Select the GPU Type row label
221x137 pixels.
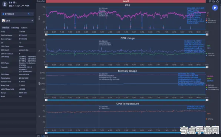click(x=5, y=63)
